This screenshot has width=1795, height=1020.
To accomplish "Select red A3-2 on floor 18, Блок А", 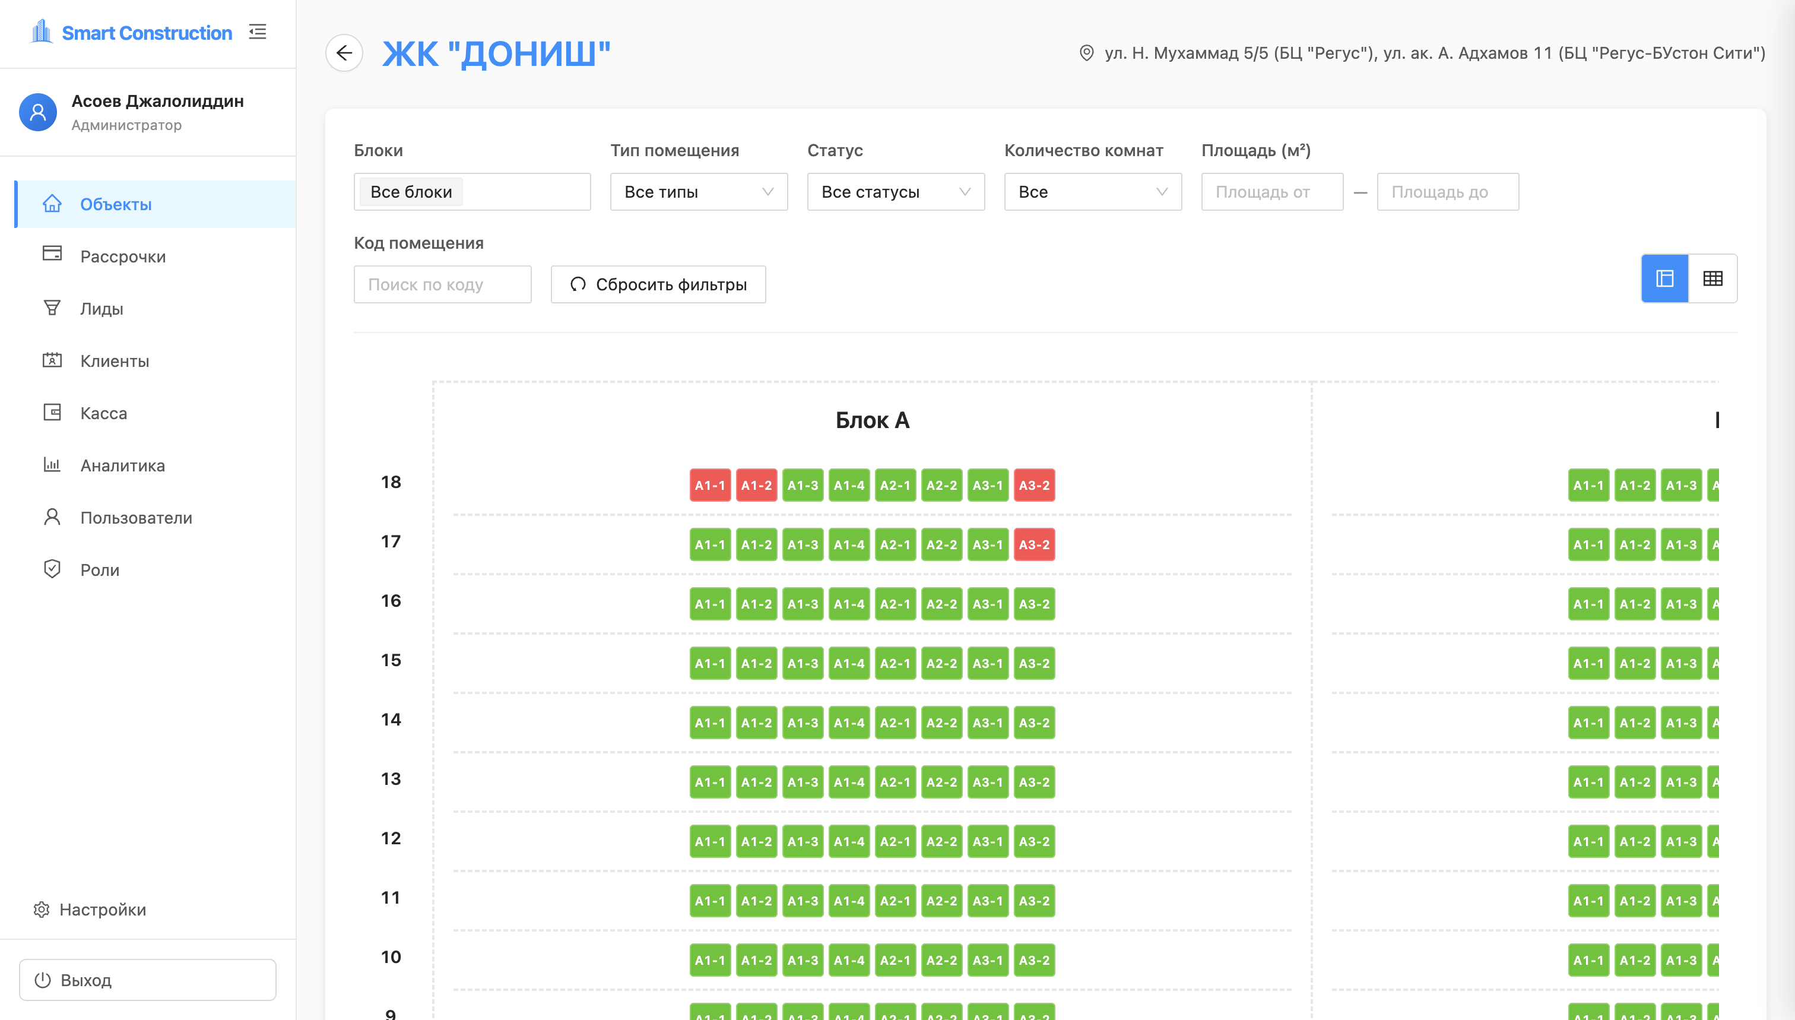I will point(1033,485).
